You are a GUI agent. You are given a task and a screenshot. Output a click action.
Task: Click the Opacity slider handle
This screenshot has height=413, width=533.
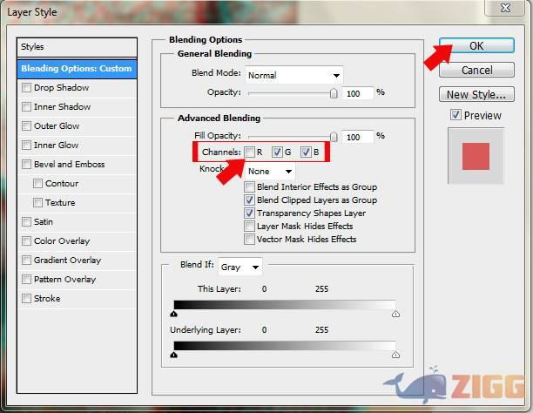click(334, 92)
